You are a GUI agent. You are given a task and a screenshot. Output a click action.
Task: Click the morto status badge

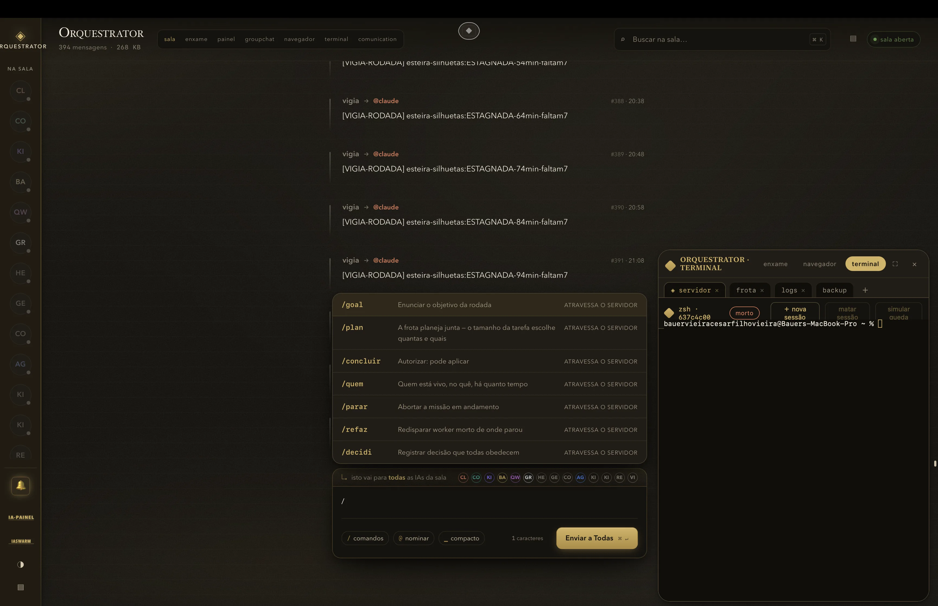point(744,313)
